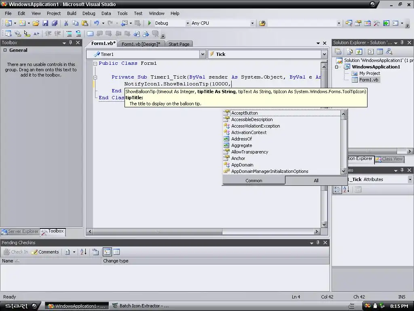This screenshot has height=311, width=414.
Task: Click Show All Files in Solution Explorer
Action: pyautogui.click(x=349, y=51)
